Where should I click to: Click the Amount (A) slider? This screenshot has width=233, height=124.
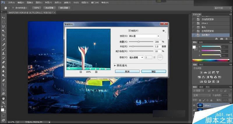(141, 42)
